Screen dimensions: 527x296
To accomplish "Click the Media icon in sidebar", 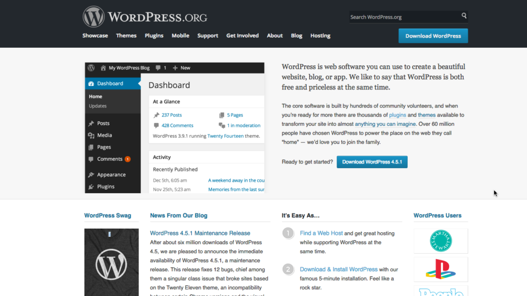I will 91,135.
